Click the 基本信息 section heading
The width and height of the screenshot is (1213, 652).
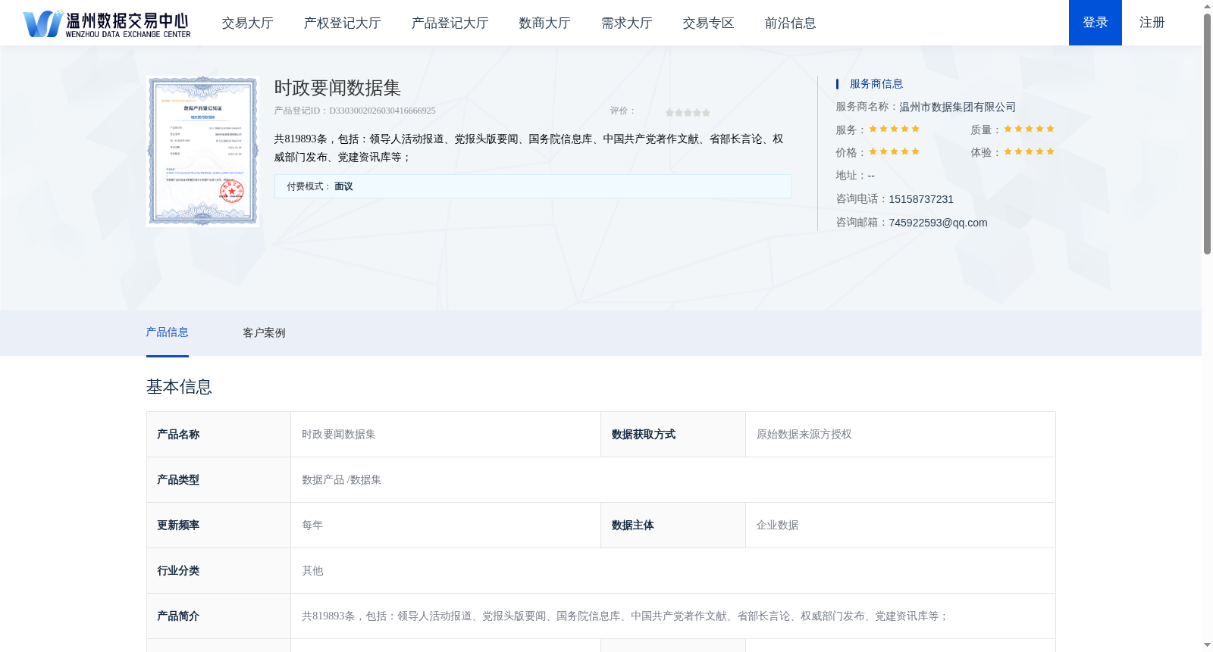coord(179,387)
